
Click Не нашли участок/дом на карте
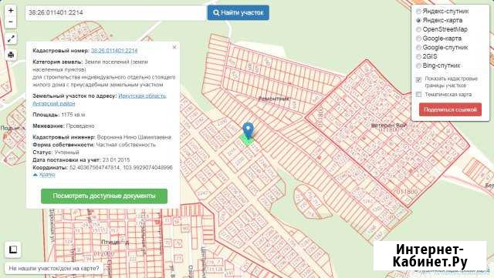(54, 268)
